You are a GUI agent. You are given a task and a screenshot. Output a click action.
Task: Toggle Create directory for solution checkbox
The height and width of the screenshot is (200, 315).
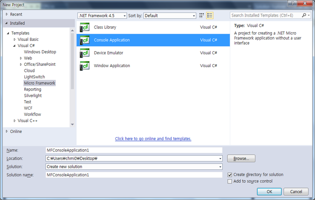[230, 175]
